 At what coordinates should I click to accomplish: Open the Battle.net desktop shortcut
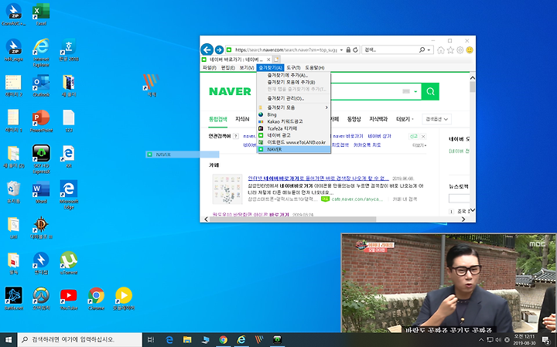click(13, 298)
